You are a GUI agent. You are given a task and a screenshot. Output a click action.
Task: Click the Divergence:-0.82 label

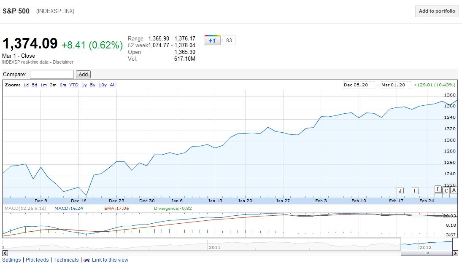(173, 209)
